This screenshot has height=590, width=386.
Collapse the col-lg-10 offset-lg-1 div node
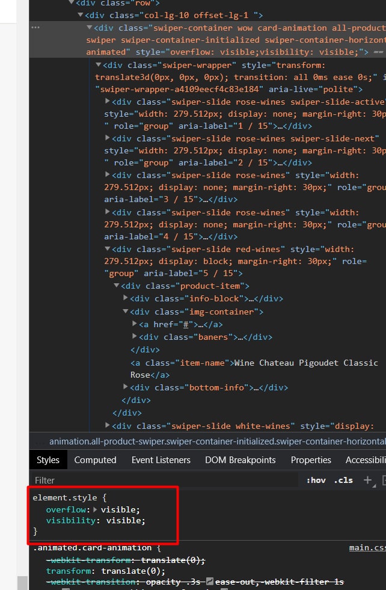point(80,15)
